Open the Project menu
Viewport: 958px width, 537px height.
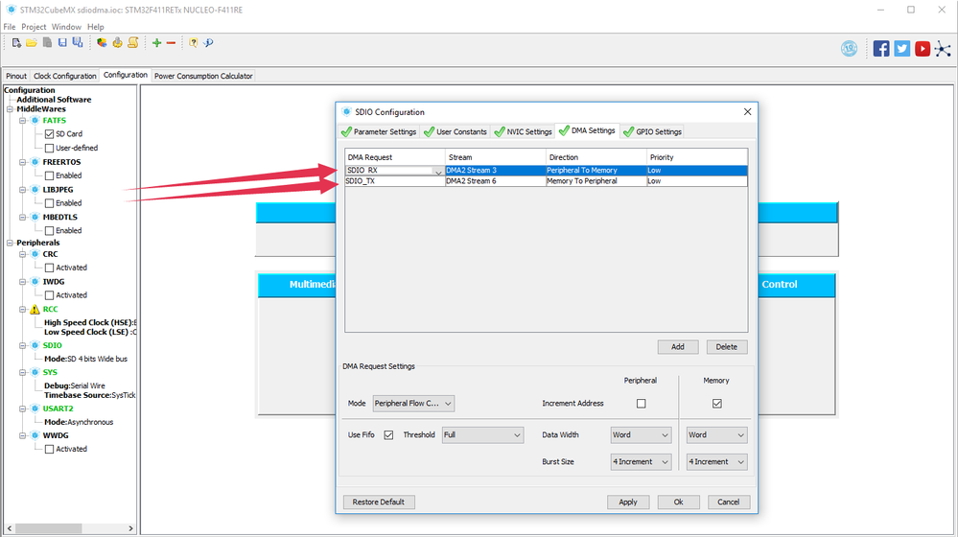(x=34, y=27)
